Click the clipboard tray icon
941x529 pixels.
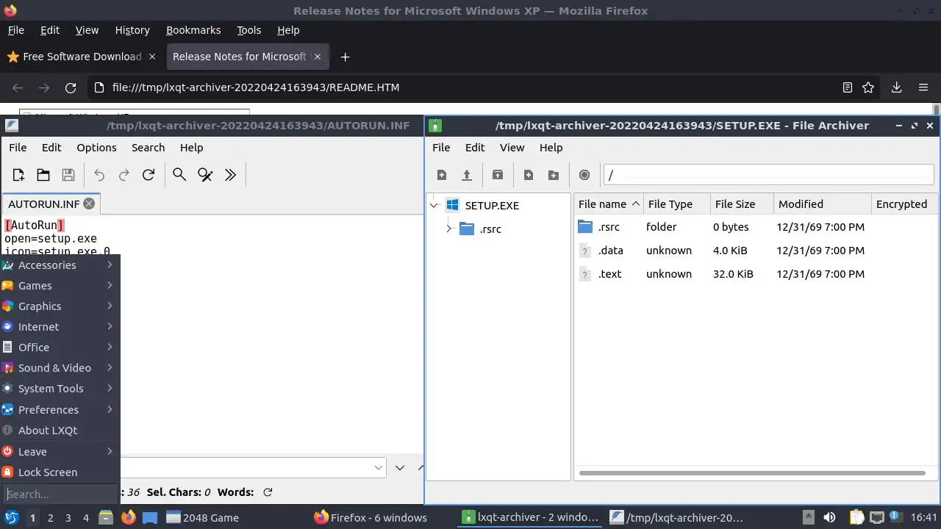(856, 517)
